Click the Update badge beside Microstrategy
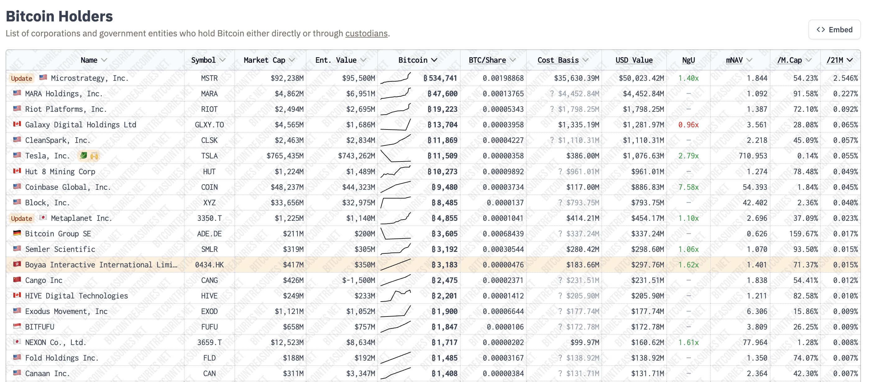The height and width of the screenshot is (382, 869). [21, 78]
